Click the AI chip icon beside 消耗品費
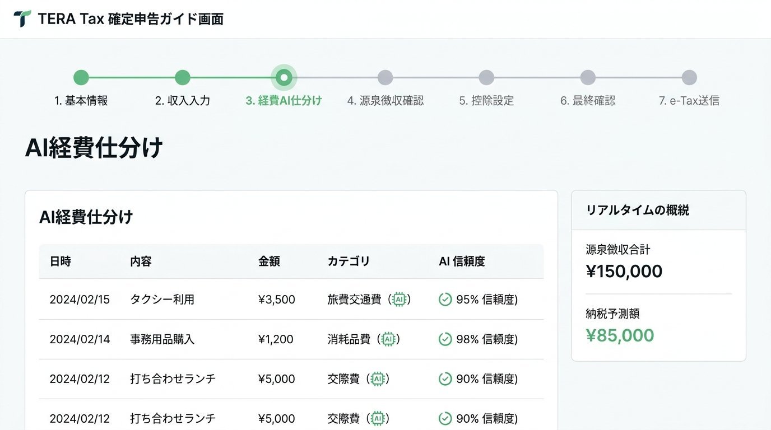Image resolution: width=771 pixels, height=430 pixels. (x=389, y=339)
